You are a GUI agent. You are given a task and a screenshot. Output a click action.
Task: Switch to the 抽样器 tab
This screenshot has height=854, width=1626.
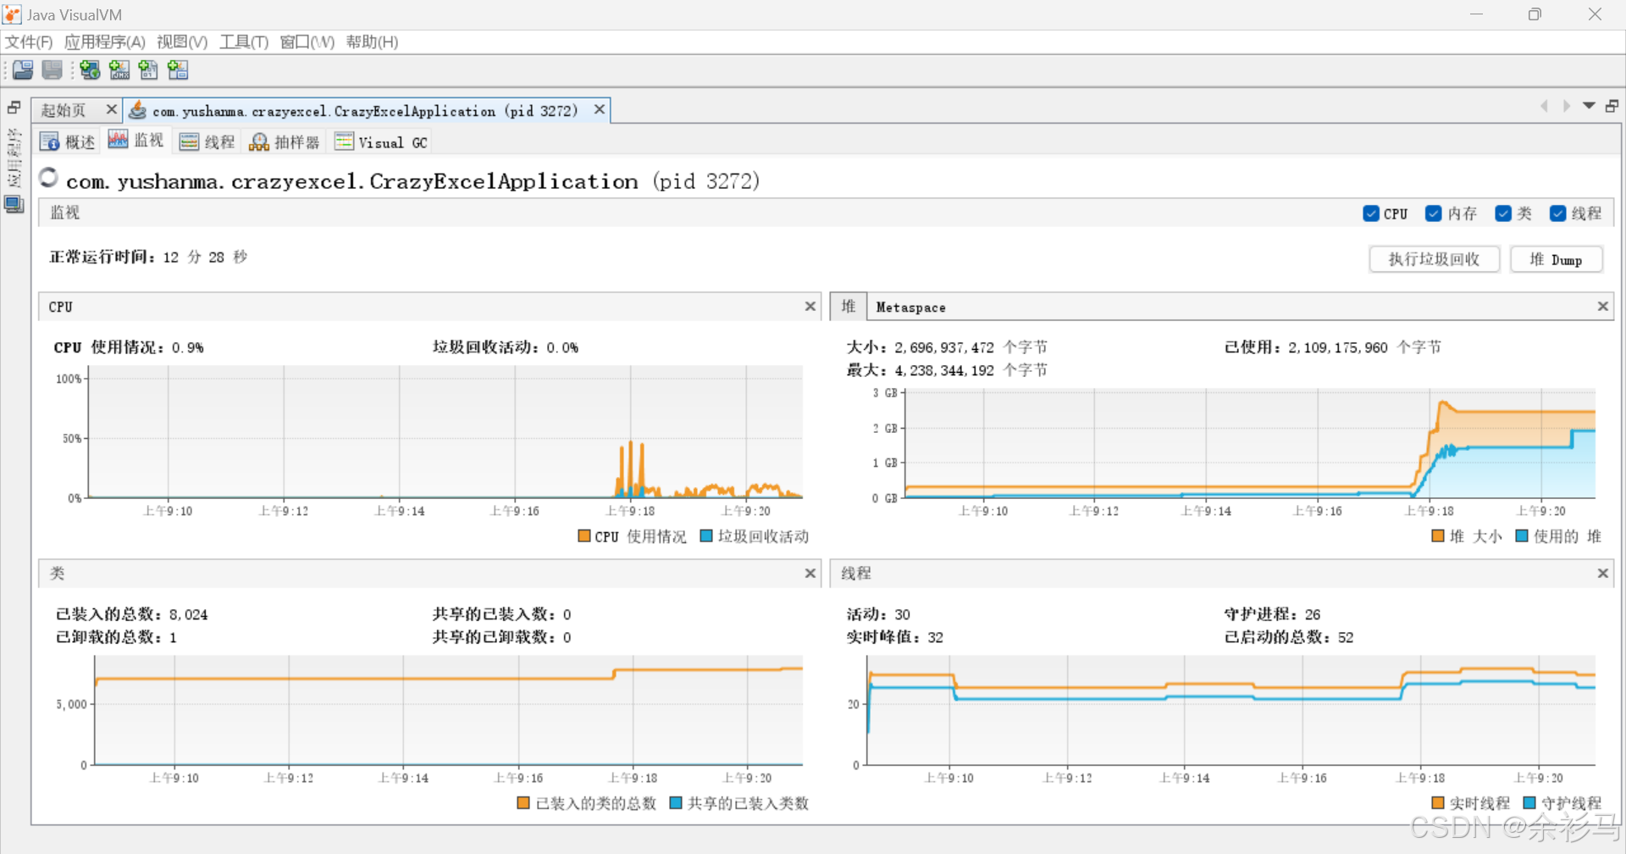tap(285, 141)
